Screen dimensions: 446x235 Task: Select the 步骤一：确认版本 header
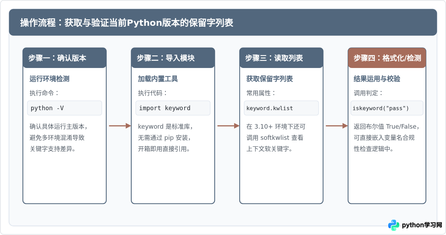click(64, 58)
